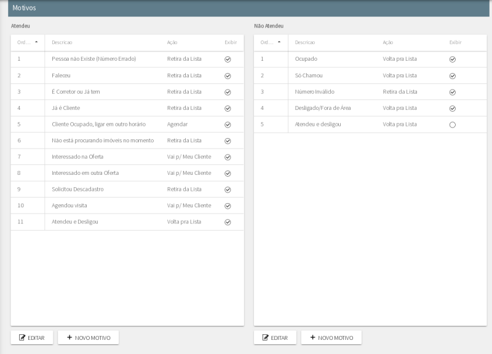The image size is (492, 354).
Task: Toggle Exibir check for Faleceu row
Action: [228, 75]
